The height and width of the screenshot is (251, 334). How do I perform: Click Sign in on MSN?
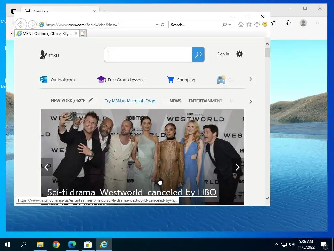coord(223,54)
